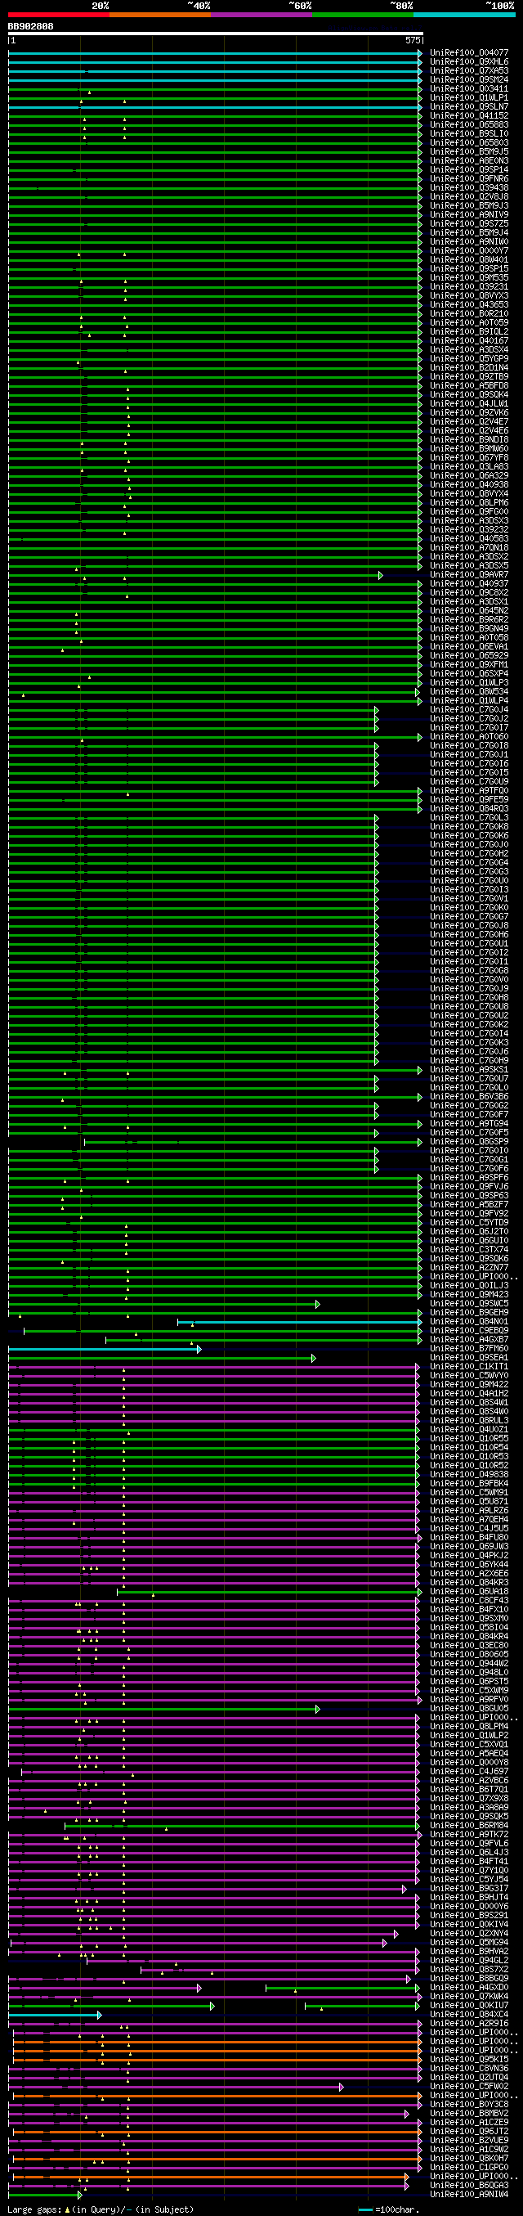Select label UniRef100_B9IQL2
The image size is (523, 2216).
pos(469,332)
